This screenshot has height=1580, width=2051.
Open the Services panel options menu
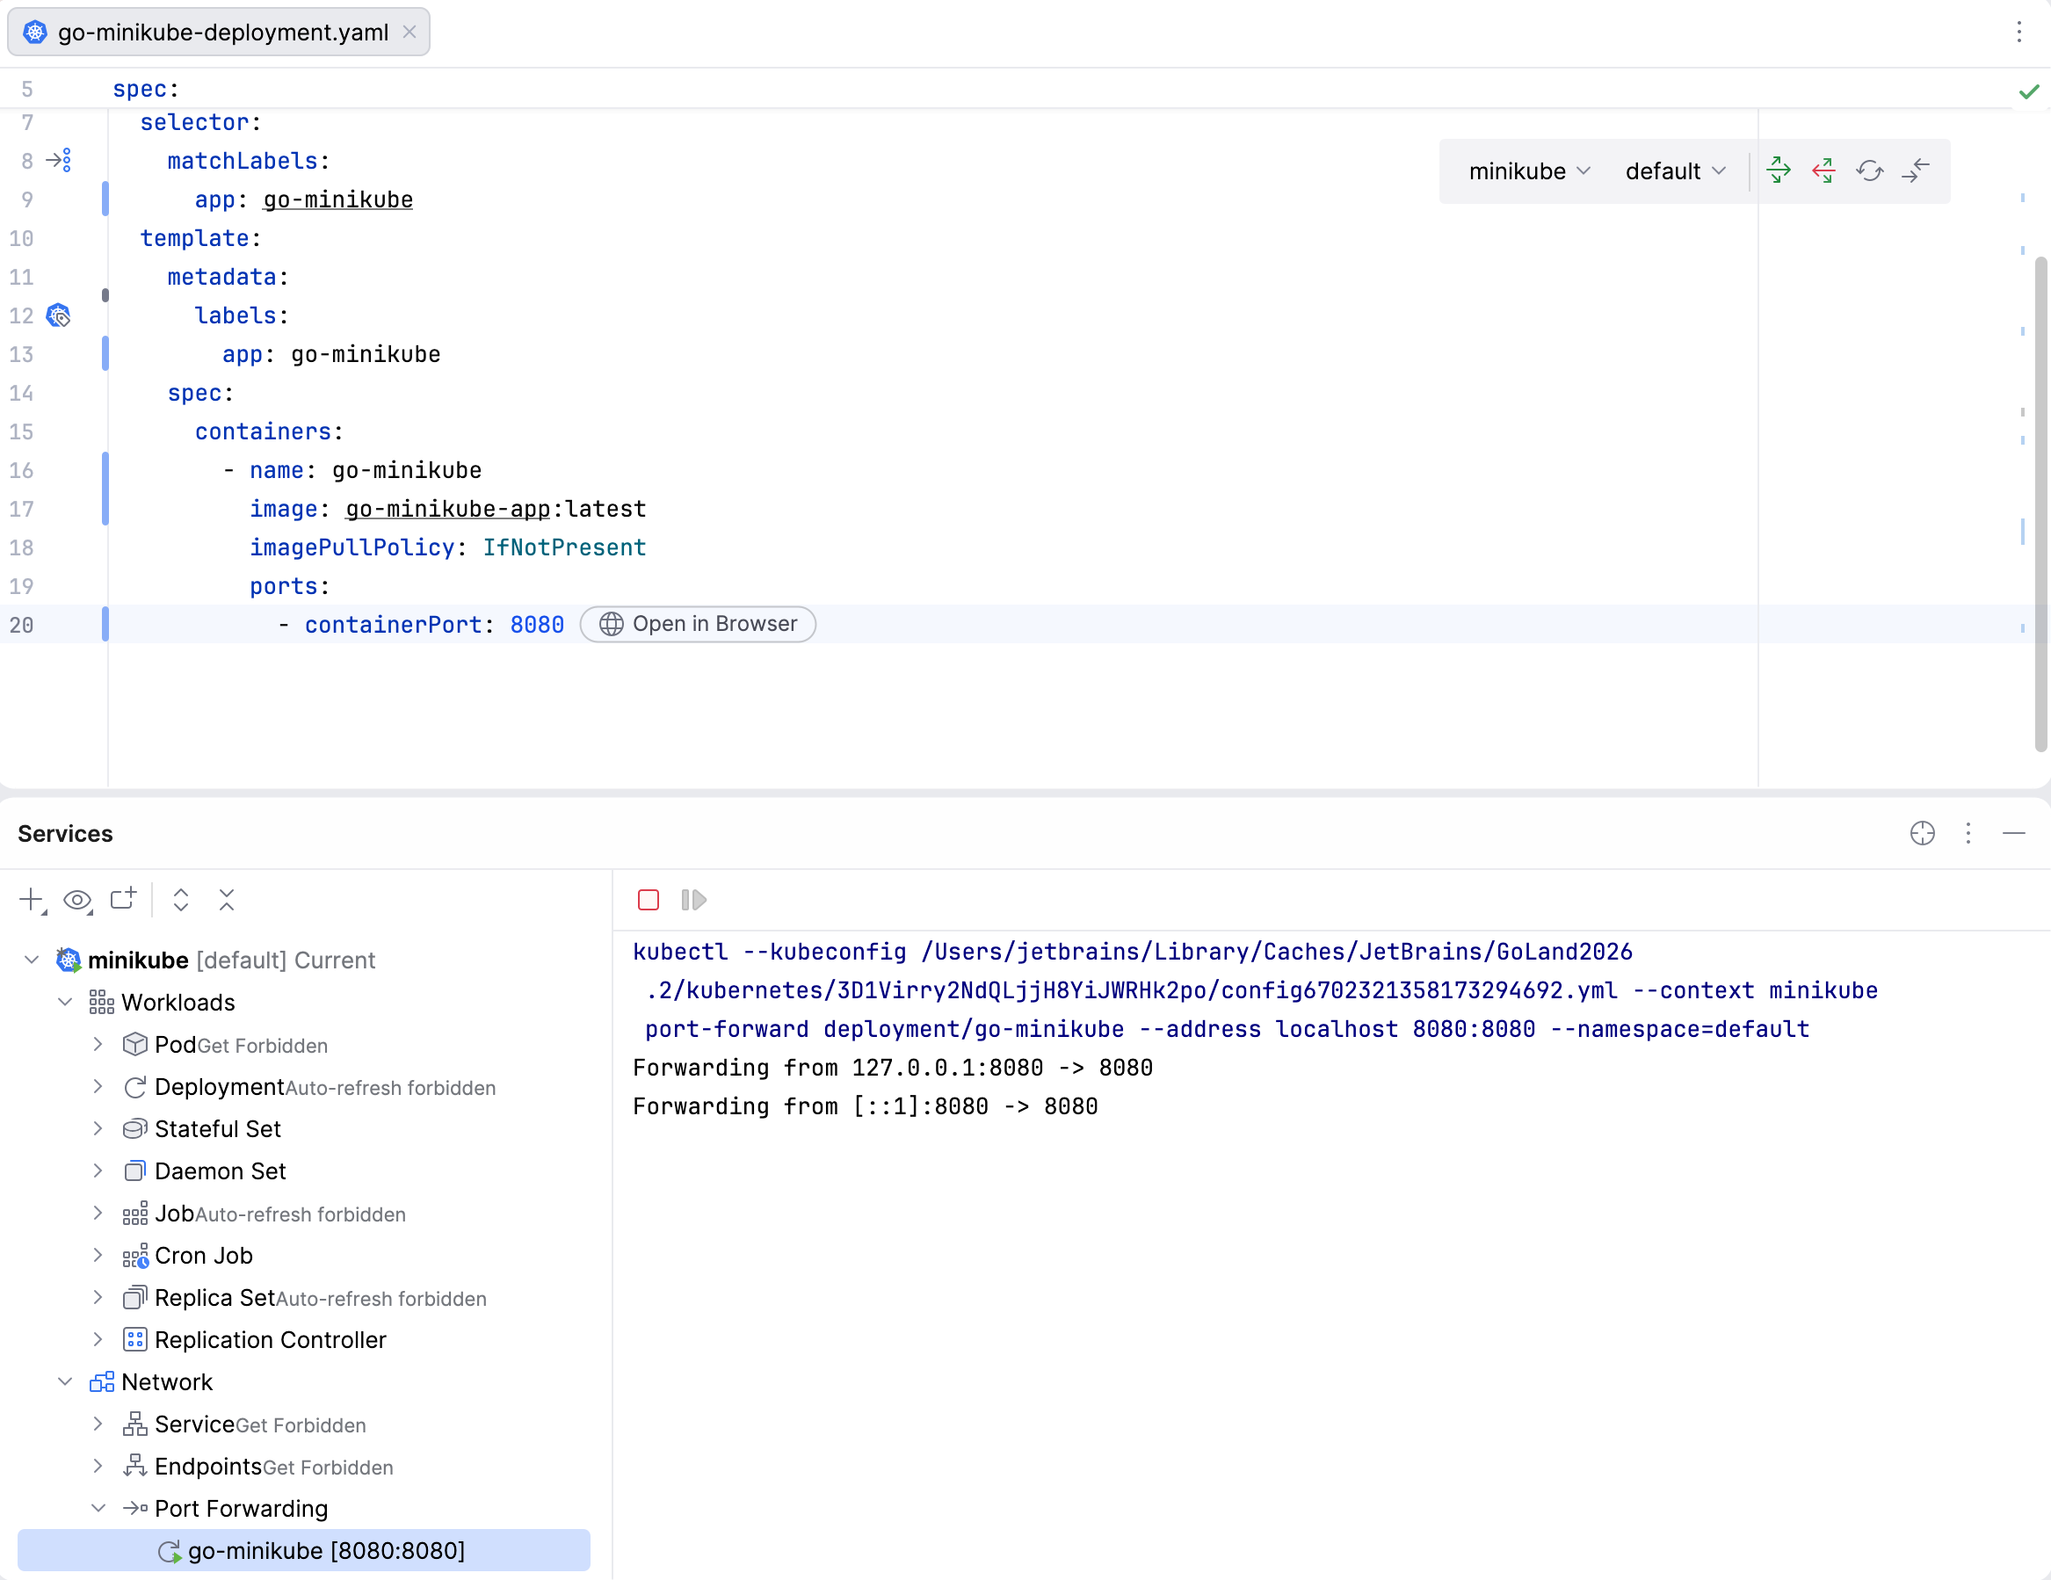coord(1968,833)
